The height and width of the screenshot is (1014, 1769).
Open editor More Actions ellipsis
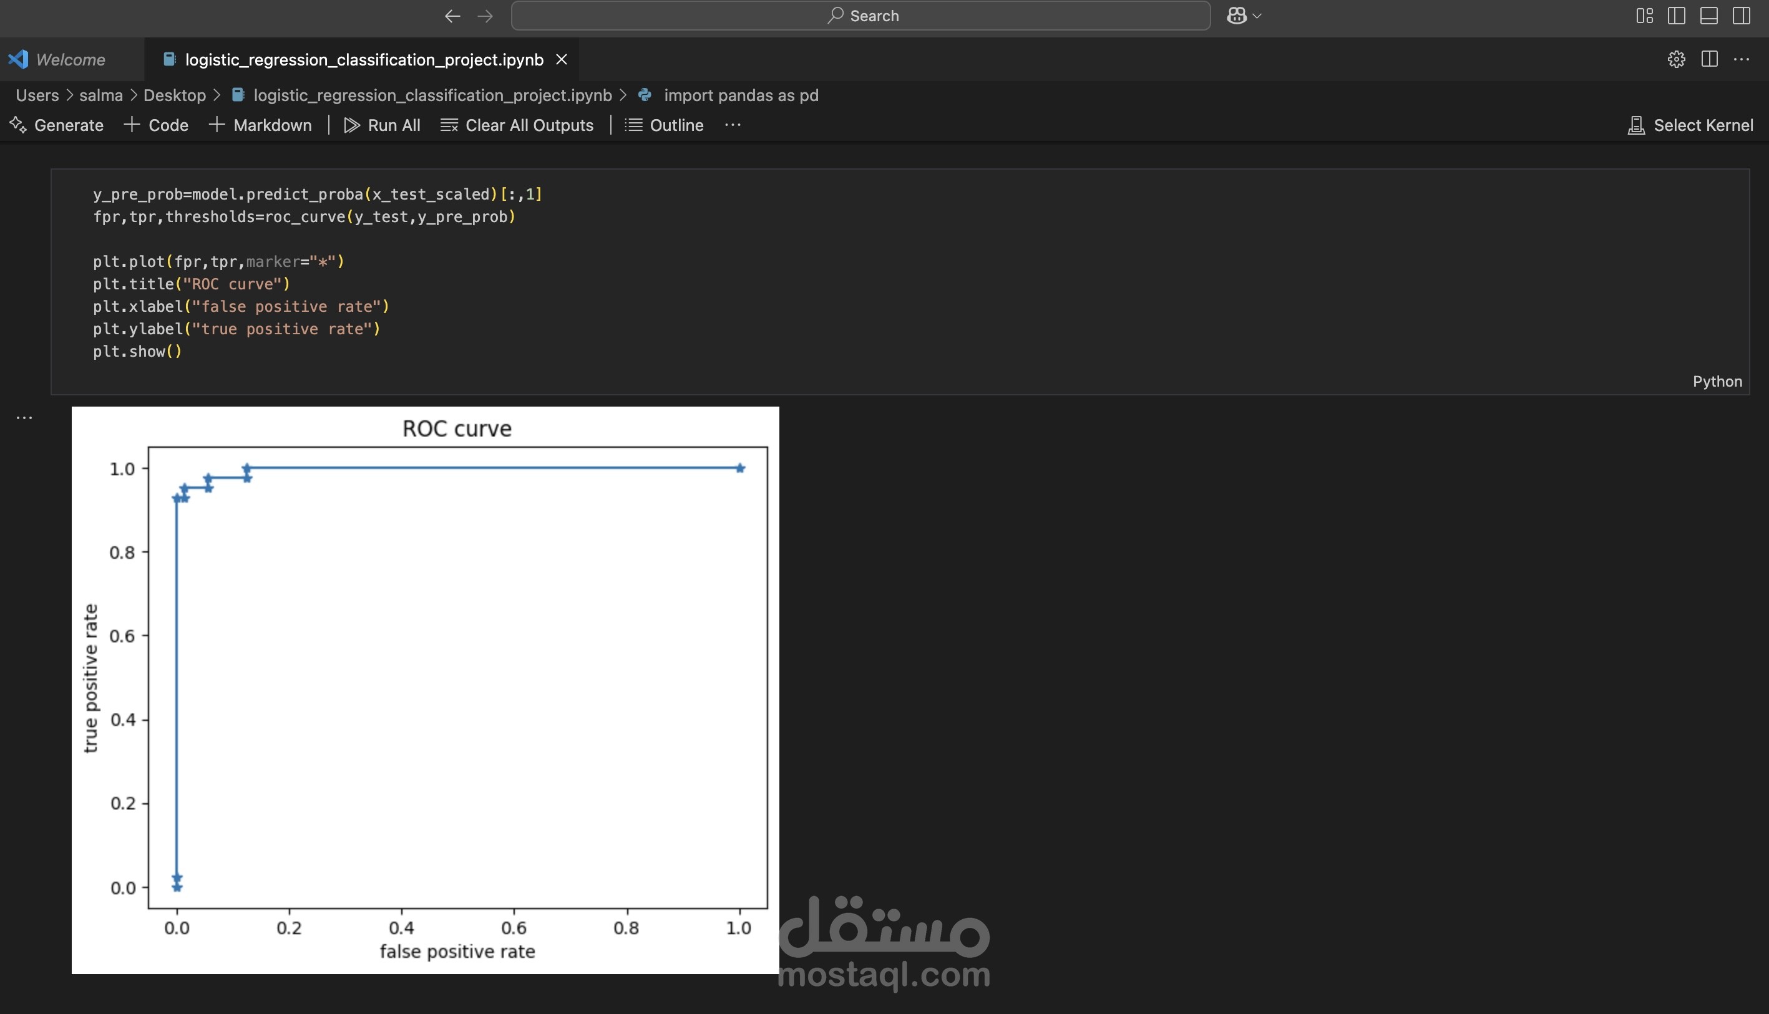tap(1741, 59)
